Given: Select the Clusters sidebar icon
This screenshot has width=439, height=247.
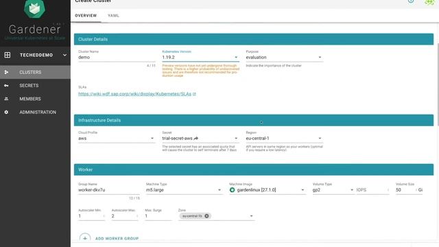Looking at the screenshot, I should [6, 72].
